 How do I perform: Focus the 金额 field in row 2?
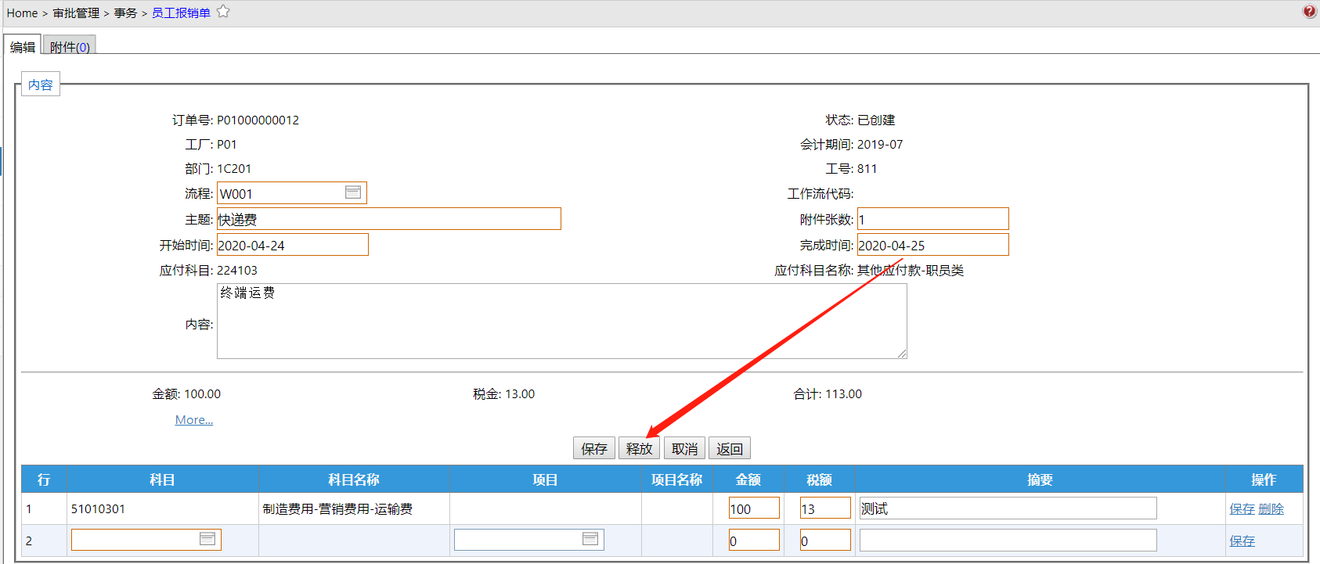(x=754, y=540)
